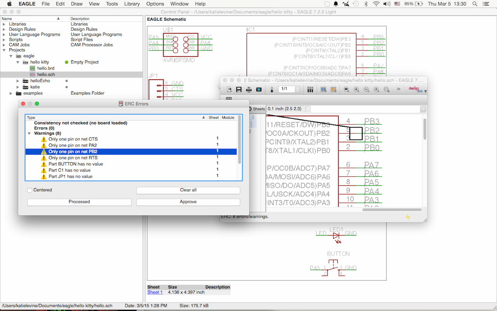The image size is (497, 311).
Task: Click the SCR script icon in Schematic toolbar
Action: (x=323, y=89)
